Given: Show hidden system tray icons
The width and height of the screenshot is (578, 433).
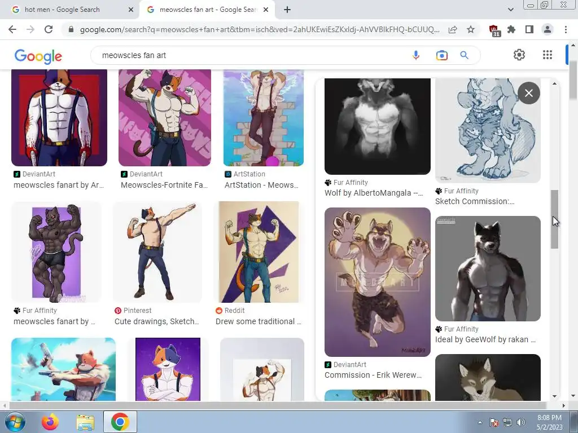Looking at the screenshot, I should [x=480, y=422].
